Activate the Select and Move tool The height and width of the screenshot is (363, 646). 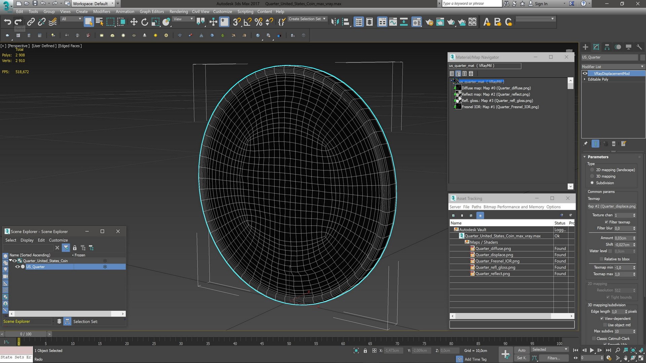tap(134, 22)
